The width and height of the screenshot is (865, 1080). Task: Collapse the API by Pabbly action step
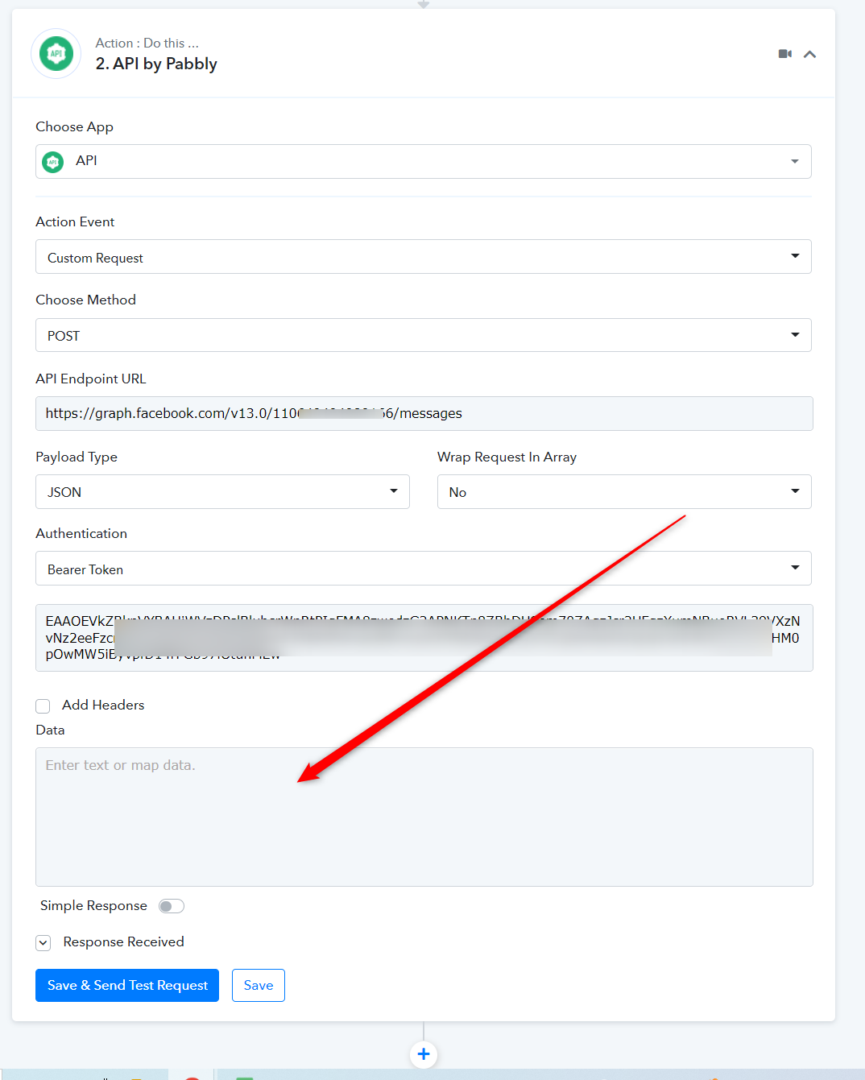point(810,54)
